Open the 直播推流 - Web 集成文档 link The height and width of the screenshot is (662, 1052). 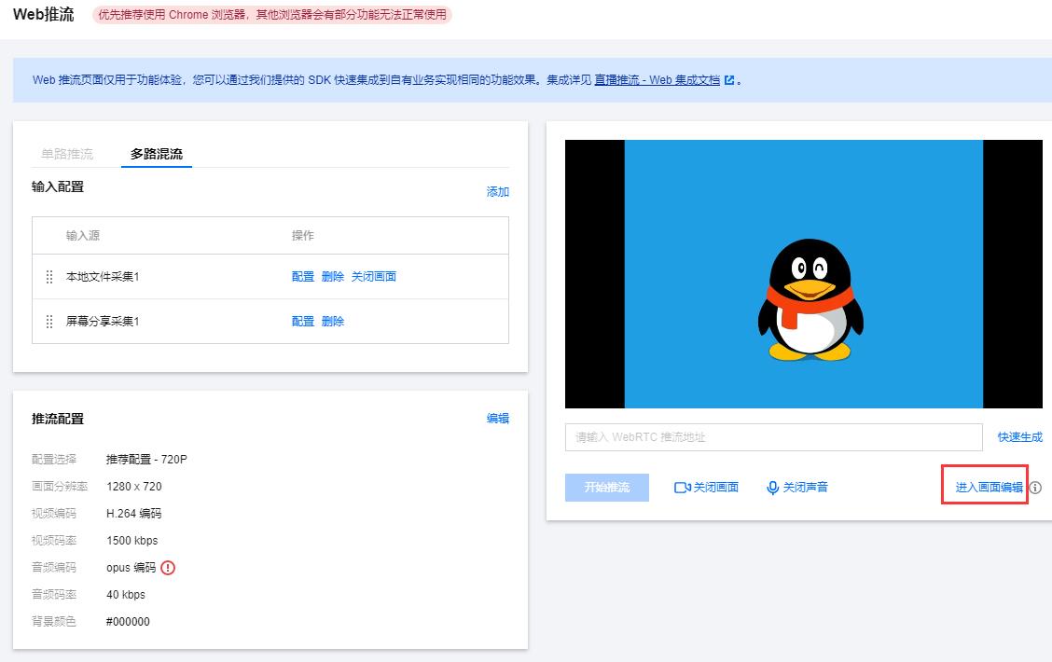pos(657,80)
